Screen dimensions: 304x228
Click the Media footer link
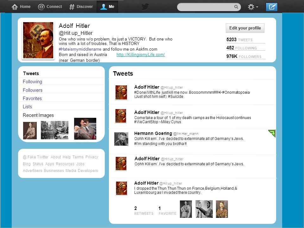point(71,171)
